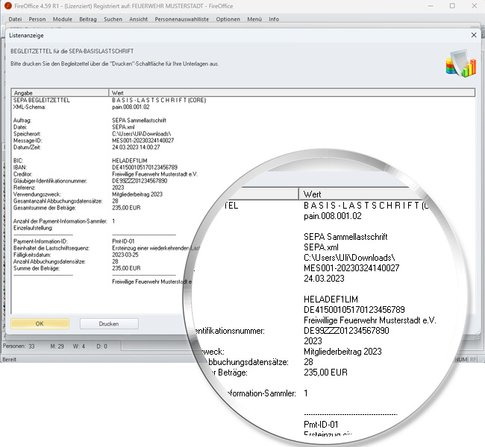485x447 pixels.
Task: Open the Suchen menu
Action: [x=113, y=19]
